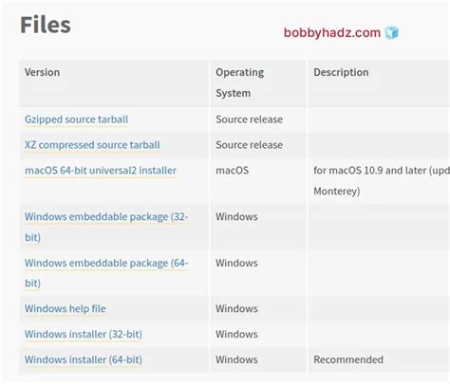The height and width of the screenshot is (384, 450).
Task: Click the Description column header
Action: point(341,72)
